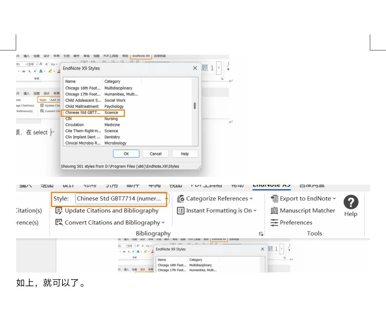
Task: Click blue Text Effects A icon in upper screenshot
Action: point(41,71)
